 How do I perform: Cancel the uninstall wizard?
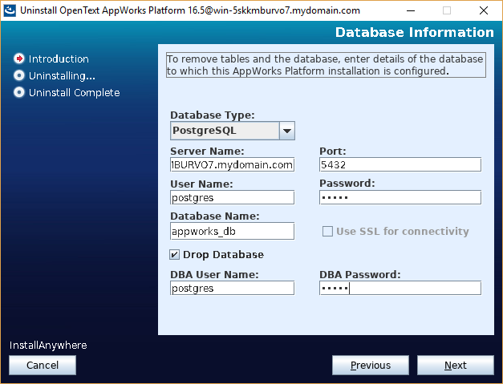pos(43,365)
